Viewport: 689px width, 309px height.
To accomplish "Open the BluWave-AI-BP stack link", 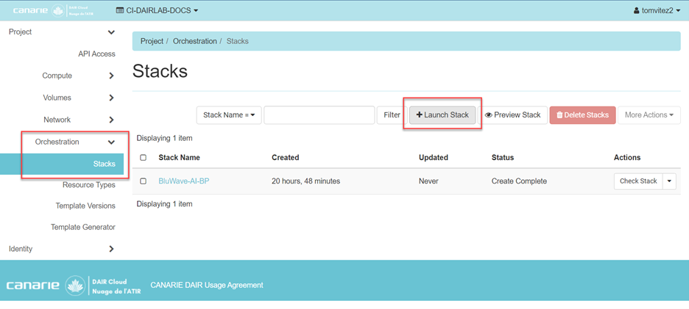I will pos(183,181).
